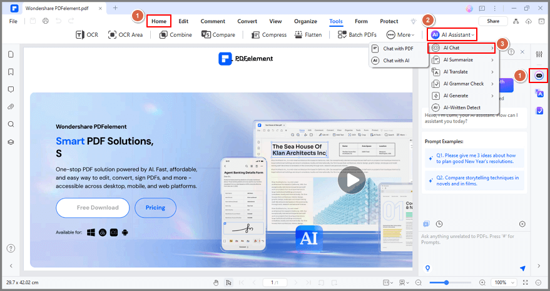Select the hand pan tool in status bar
550x291 pixels.
(x=216, y=283)
